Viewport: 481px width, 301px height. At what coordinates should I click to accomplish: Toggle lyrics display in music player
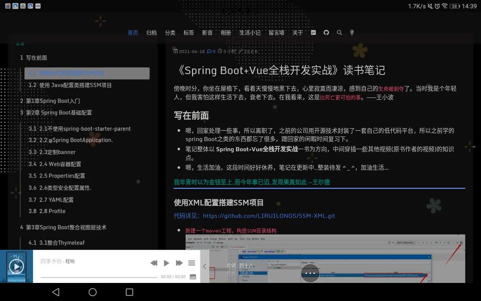tap(193, 277)
